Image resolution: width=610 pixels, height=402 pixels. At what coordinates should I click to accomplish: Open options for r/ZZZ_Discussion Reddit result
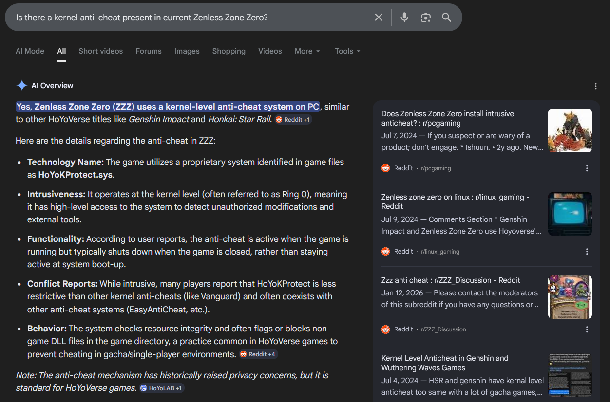pos(587,329)
